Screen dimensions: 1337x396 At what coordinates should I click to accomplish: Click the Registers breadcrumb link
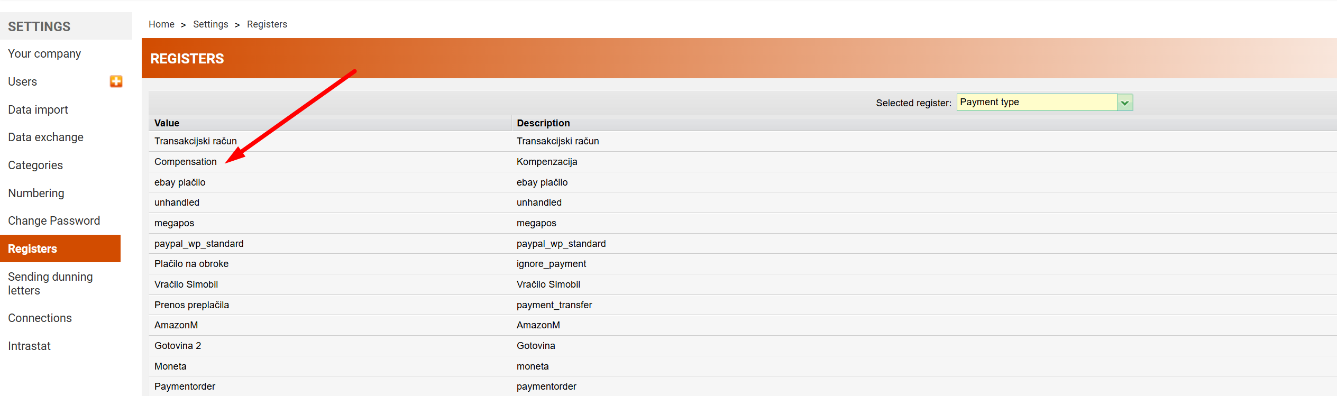pyautogui.click(x=267, y=24)
